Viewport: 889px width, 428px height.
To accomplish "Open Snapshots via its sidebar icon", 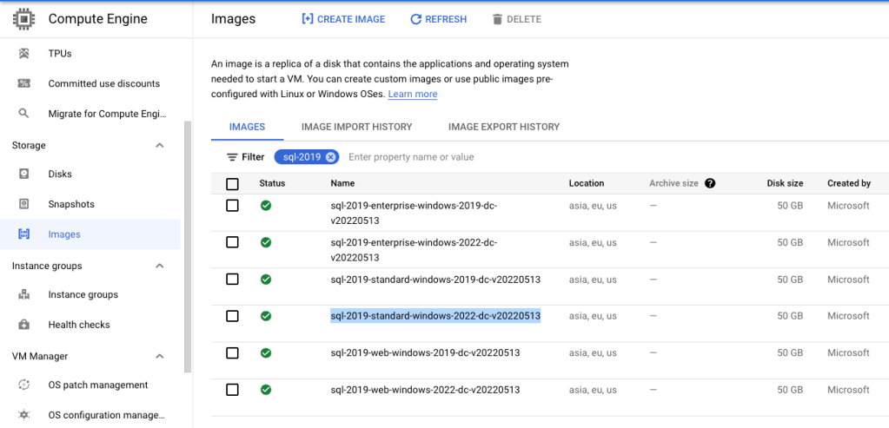I will (x=24, y=205).
